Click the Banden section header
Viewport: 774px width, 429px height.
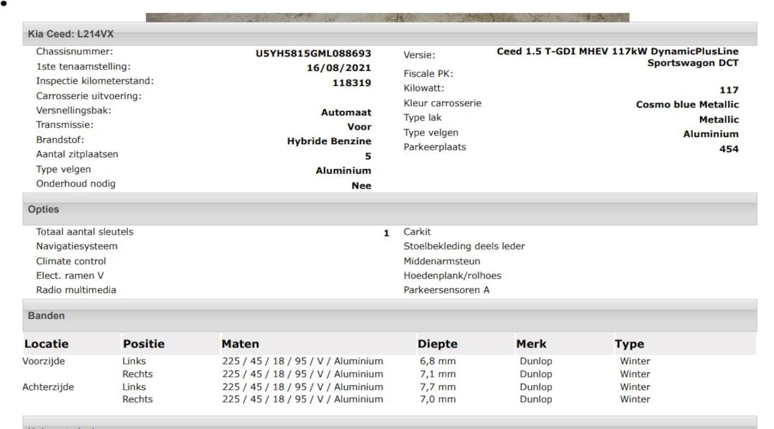46,315
